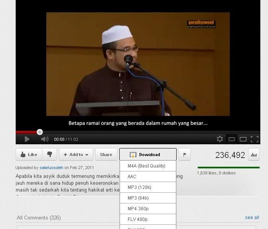The image size is (268, 229).
Task: Collapse the Download dropdown menu
Action: [x=148, y=155]
